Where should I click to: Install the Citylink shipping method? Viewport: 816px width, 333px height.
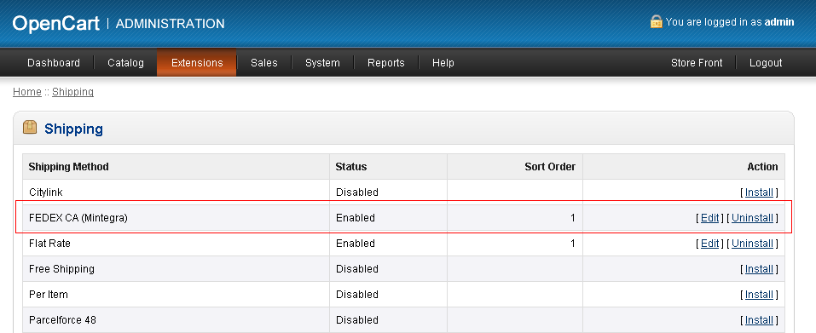pyautogui.click(x=759, y=192)
